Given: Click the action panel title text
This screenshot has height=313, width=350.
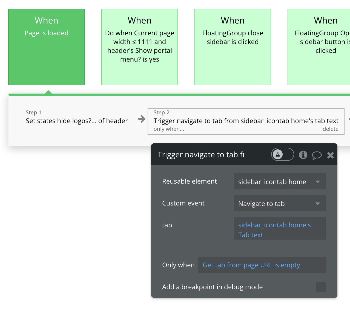Looking at the screenshot, I should click(201, 155).
